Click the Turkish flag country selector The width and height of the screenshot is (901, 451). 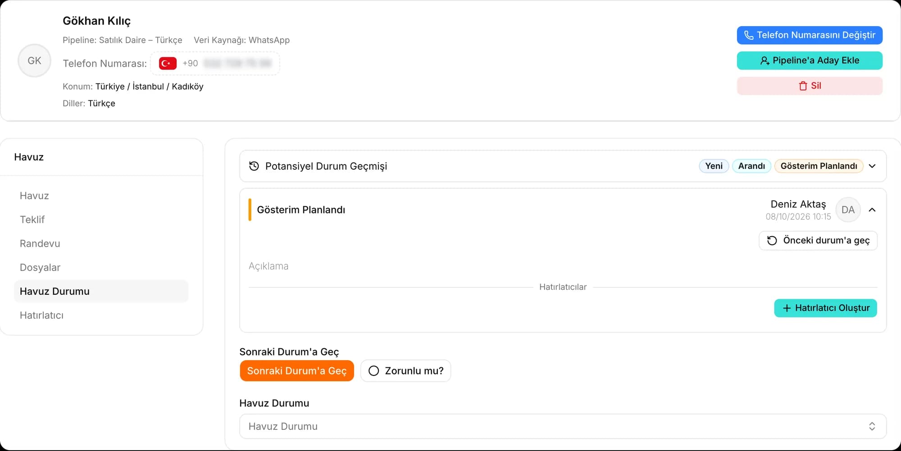tap(168, 63)
